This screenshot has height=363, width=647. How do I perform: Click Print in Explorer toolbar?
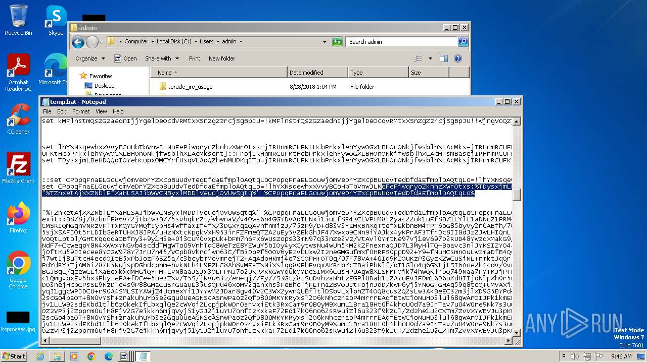(195, 58)
